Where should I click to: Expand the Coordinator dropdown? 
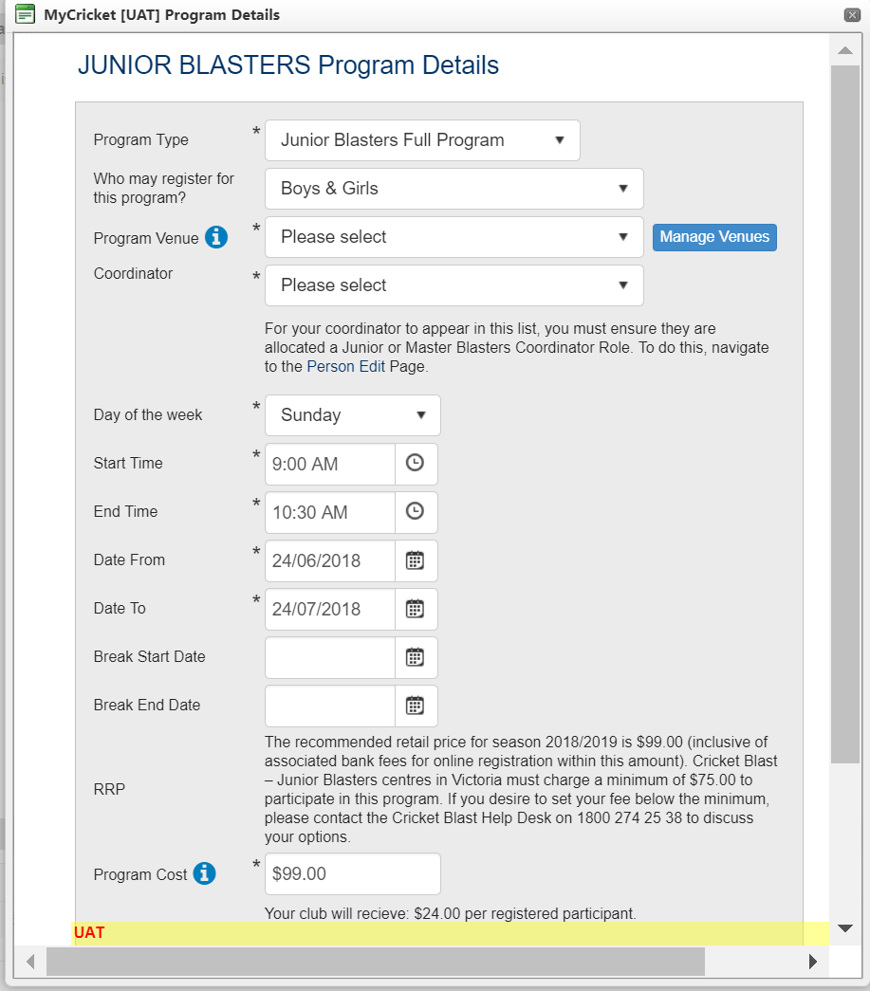(x=454, y=285)
